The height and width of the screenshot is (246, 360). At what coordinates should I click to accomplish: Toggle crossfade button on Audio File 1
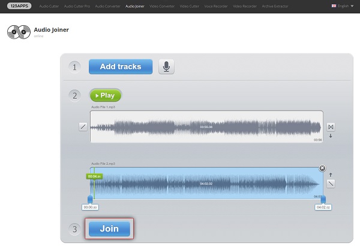(331, 127)
